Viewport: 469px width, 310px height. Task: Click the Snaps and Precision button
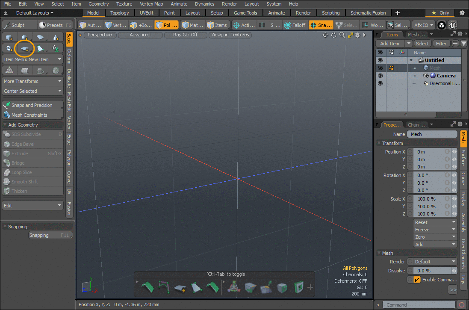[x=32, y=105]
